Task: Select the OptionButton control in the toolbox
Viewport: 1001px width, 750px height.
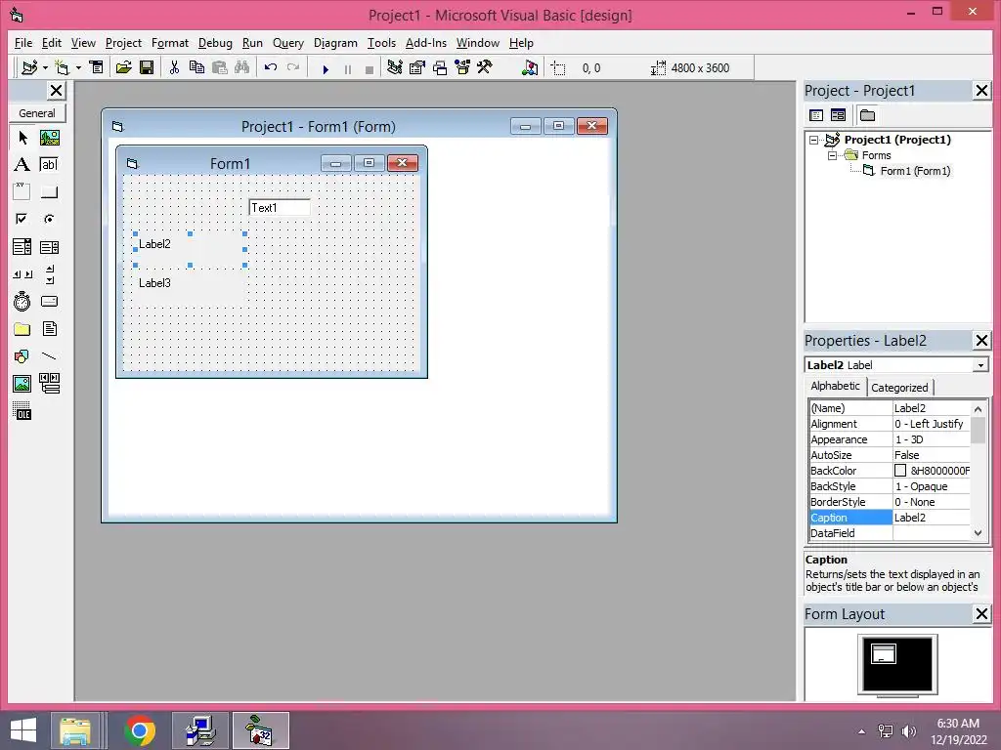Action: (x=50, y=219)
